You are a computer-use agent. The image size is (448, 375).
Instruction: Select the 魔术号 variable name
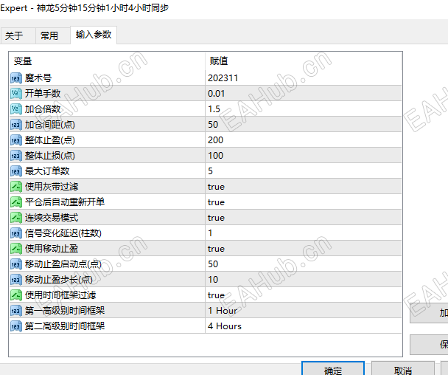point(38,78)
